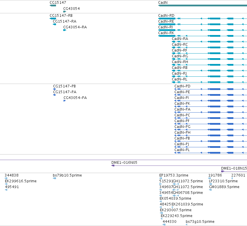
Task: Click the CadN-RL transcript label
Action: [180, 79]
